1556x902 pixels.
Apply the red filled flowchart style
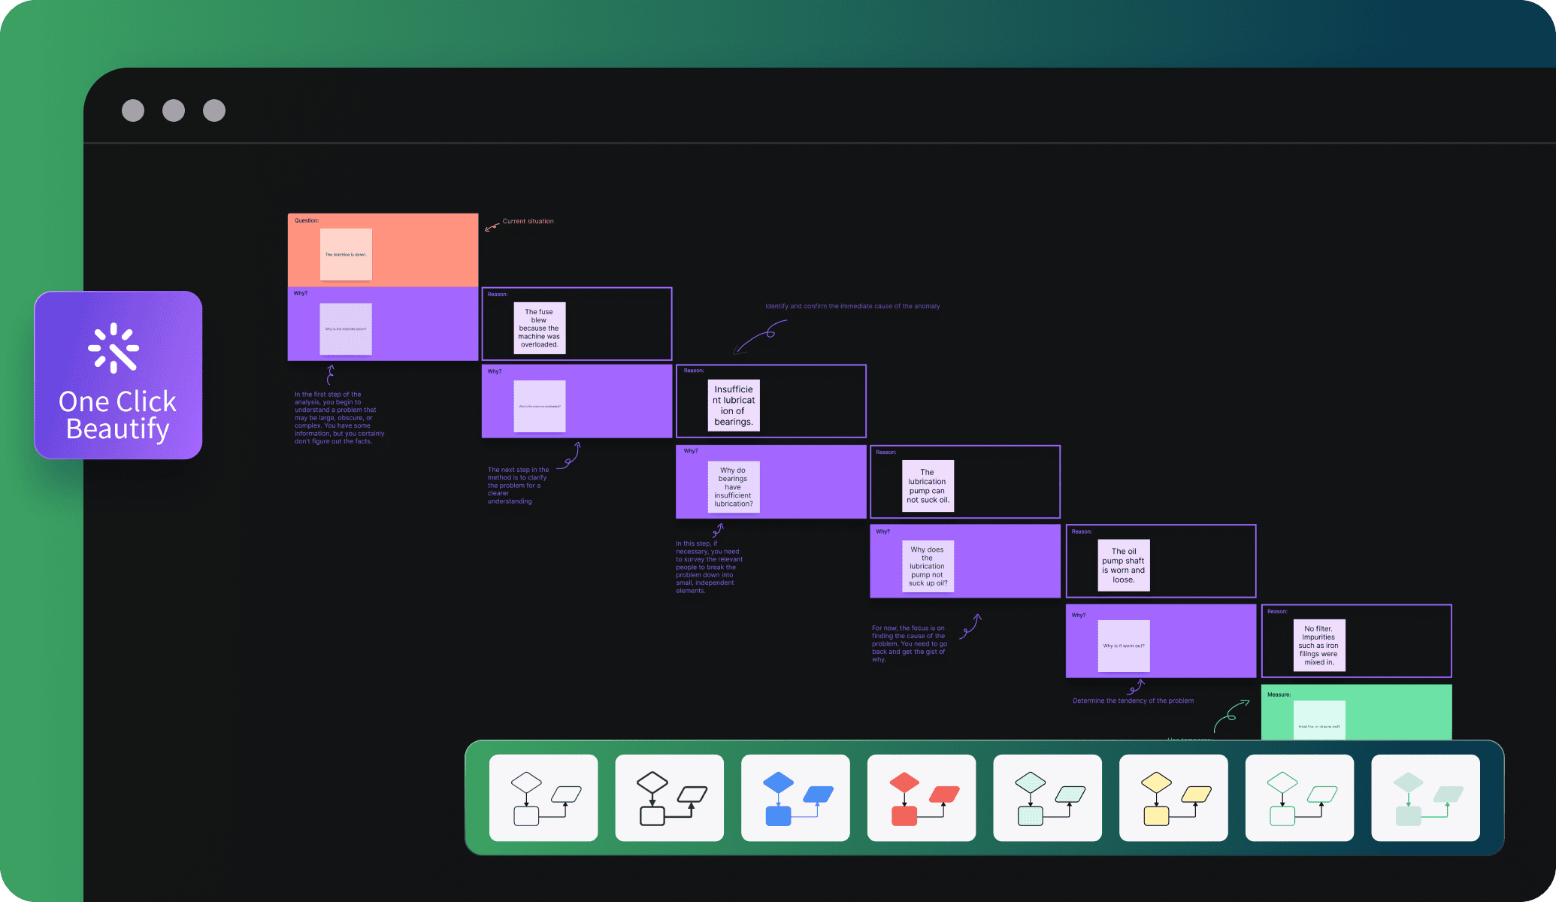(x=922, y=798)
